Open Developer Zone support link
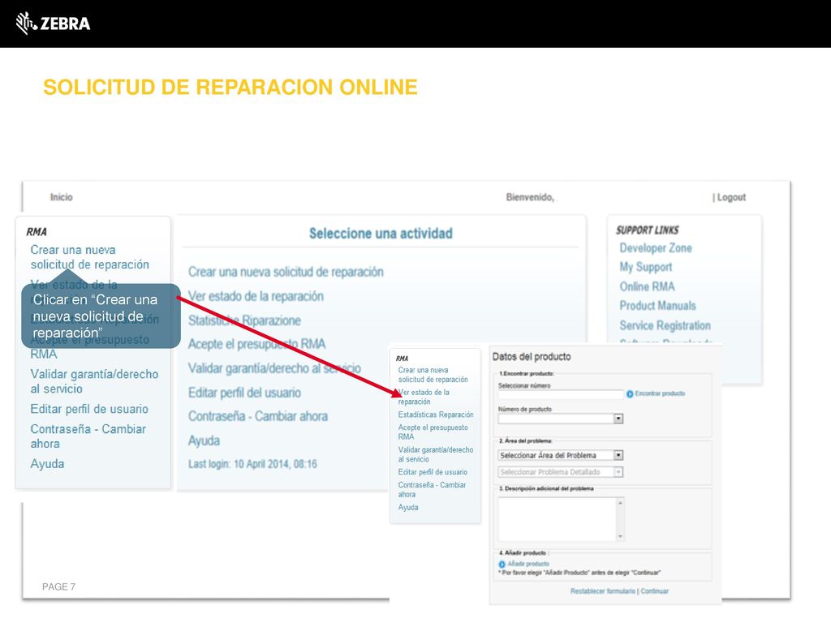Image resolution: width=831 pixels, height=623 pixels. [656, 248]
